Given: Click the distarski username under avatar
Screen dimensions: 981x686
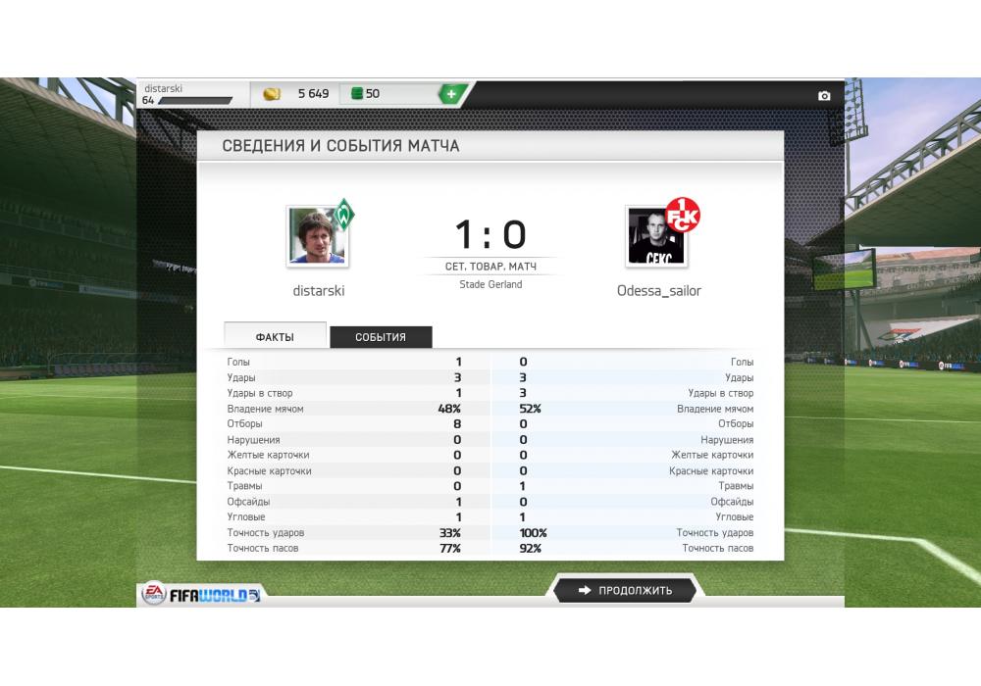Looking at the screenshot, I should coord(319,290).
